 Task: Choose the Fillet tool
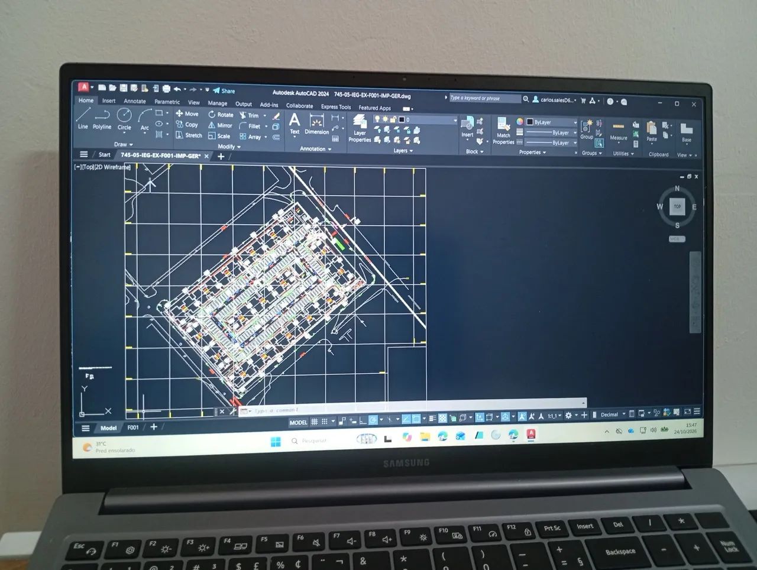click(250, 126)
